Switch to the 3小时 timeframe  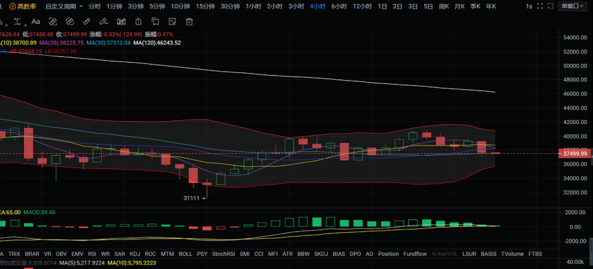tap(296, 6)
